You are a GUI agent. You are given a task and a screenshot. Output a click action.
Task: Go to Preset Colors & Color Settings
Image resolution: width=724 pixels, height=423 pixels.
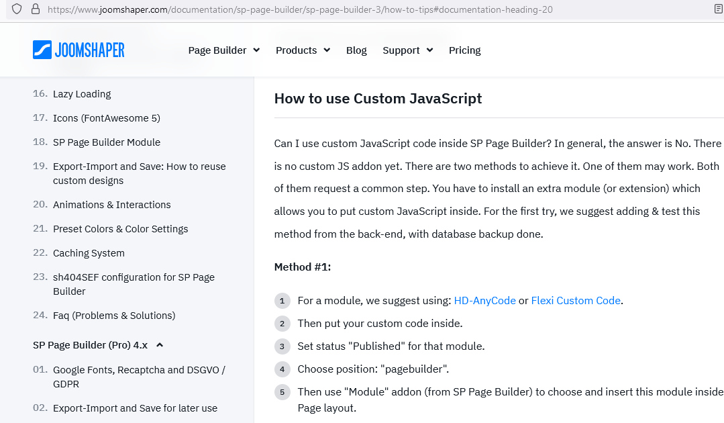(x=120, y=229)
